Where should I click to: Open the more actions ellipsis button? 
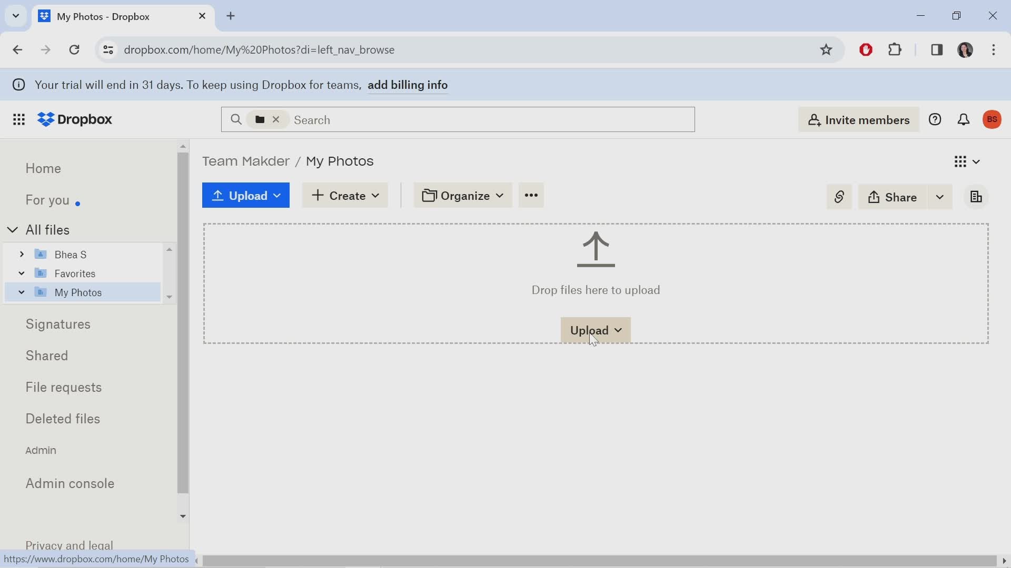click(531, 196)
